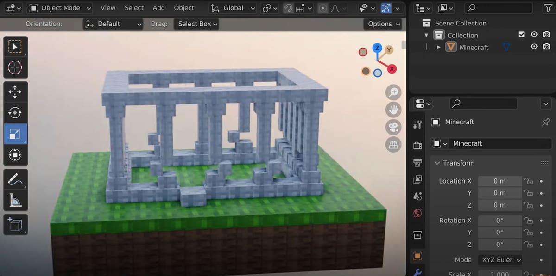Select the Add Cube tool
The image size is (556, 276).
click(15, 225)
